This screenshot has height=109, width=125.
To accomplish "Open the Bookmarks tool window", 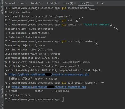I will pyautogui.click(x=2, y=105).
